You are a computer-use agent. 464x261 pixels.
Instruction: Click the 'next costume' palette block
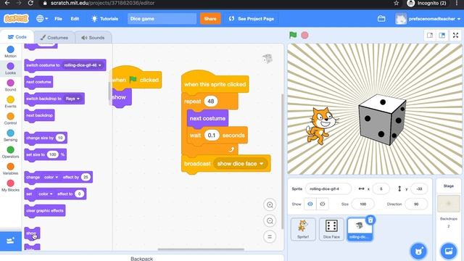[x=38, y=82]
